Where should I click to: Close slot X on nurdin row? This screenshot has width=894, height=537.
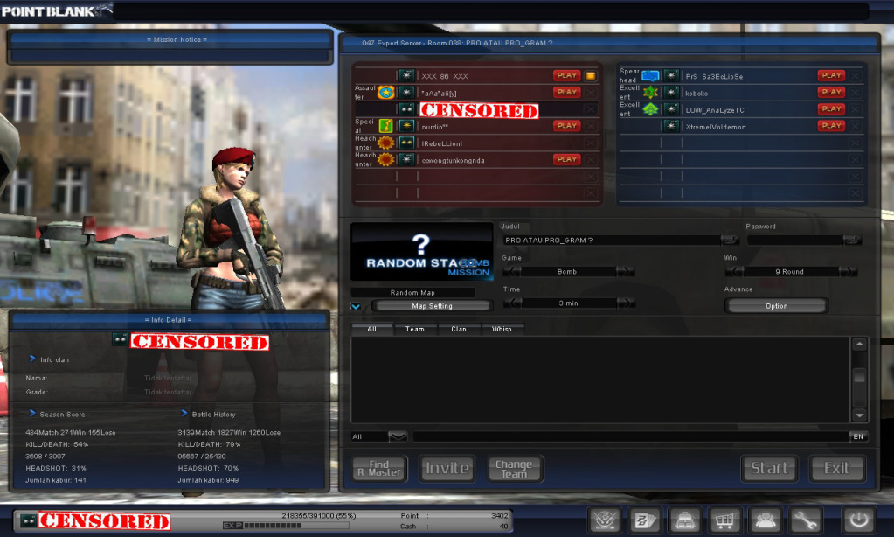click(x=591, y=126)
